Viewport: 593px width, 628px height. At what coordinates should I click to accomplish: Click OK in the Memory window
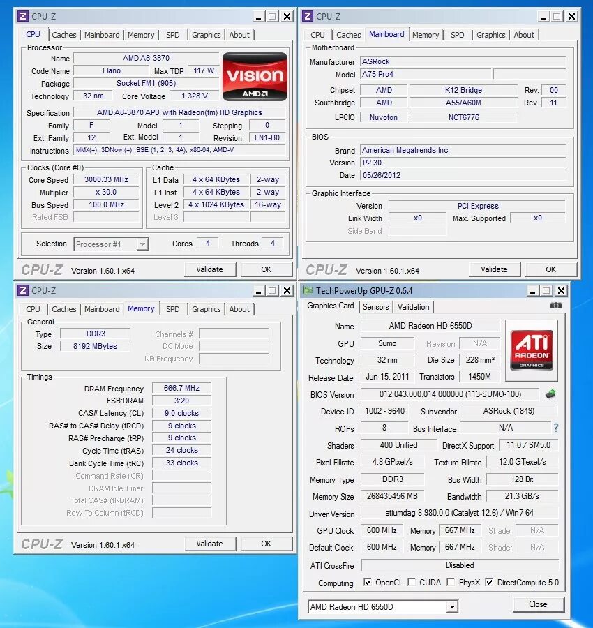coord(267,544)
